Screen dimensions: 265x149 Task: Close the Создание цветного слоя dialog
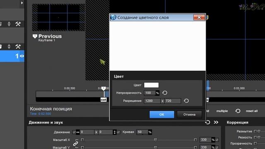[x=199, y=17]
